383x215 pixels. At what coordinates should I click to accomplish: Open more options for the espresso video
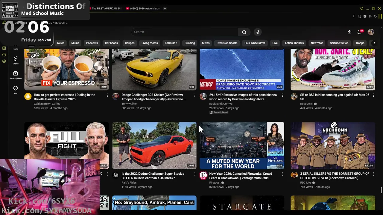click(x=107, y=95)
